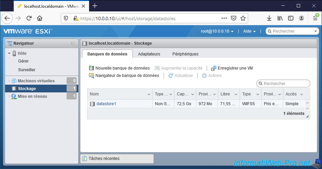Click the browser address bar URL

(x=128, y=18)
